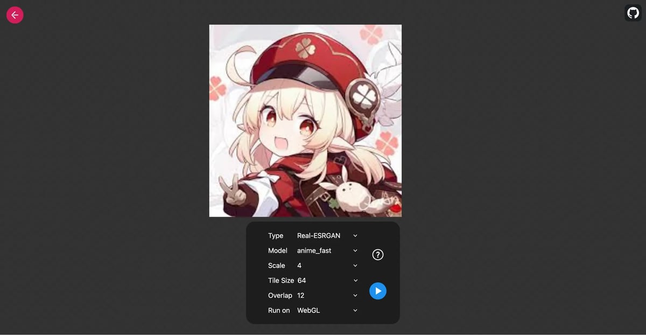Click the "Run on" label text
The height and width of the screenshot is (335, 646).
point(279,310)
